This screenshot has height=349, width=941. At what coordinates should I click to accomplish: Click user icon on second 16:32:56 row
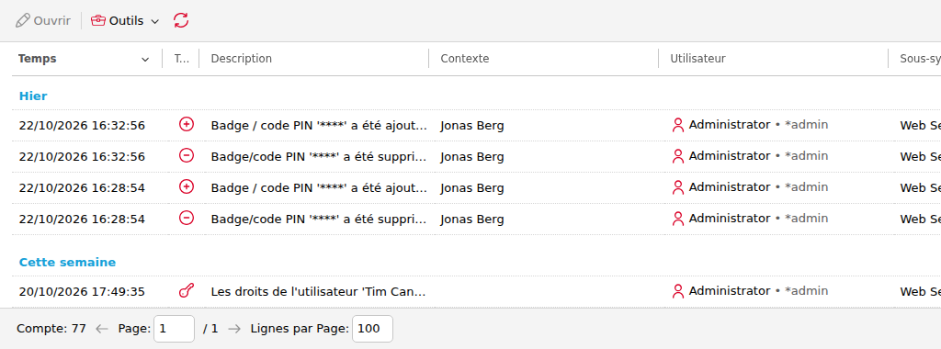[x=678, y=156]
